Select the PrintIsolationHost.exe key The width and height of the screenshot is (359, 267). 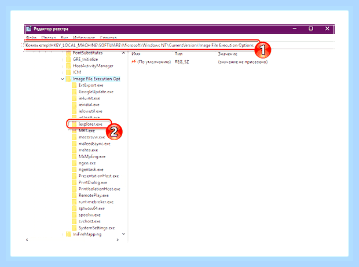point(100,189)
